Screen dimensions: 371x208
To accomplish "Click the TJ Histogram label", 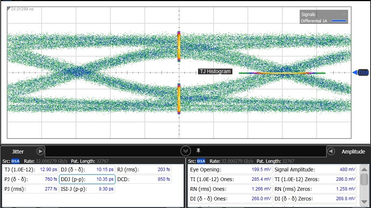I will pos(215,71).
